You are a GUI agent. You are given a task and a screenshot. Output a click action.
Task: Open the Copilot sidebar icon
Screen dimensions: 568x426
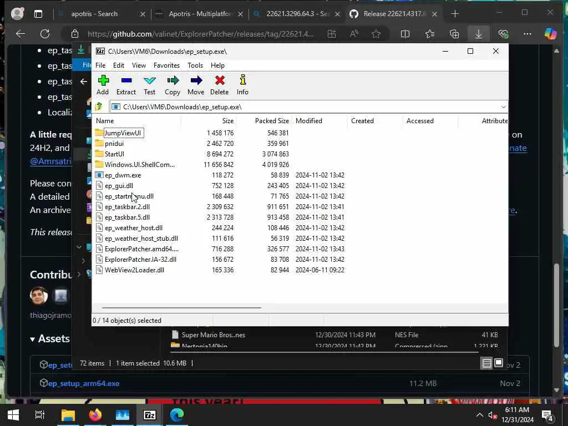(551, 34)
